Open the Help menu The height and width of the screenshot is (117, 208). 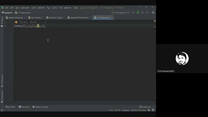pyautogui.click(x=76, y=8)
